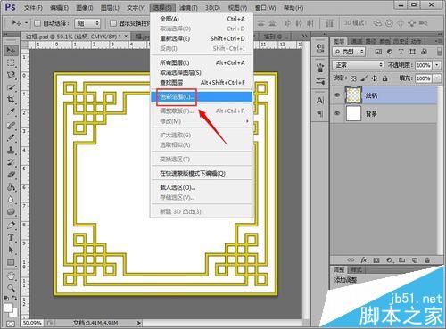The width and height of the screenshot is (446, 329).
Task: Select the Blur tool
Action: click(x=11, y=200)
